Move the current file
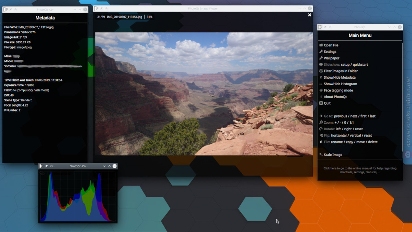The width and height of the screenshot is (412, 232). click(361, 142)
